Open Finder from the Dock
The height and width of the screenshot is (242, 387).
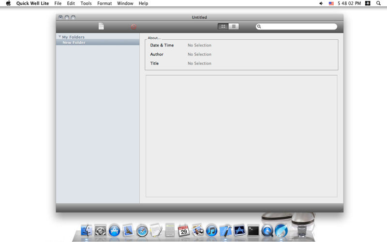87,231
